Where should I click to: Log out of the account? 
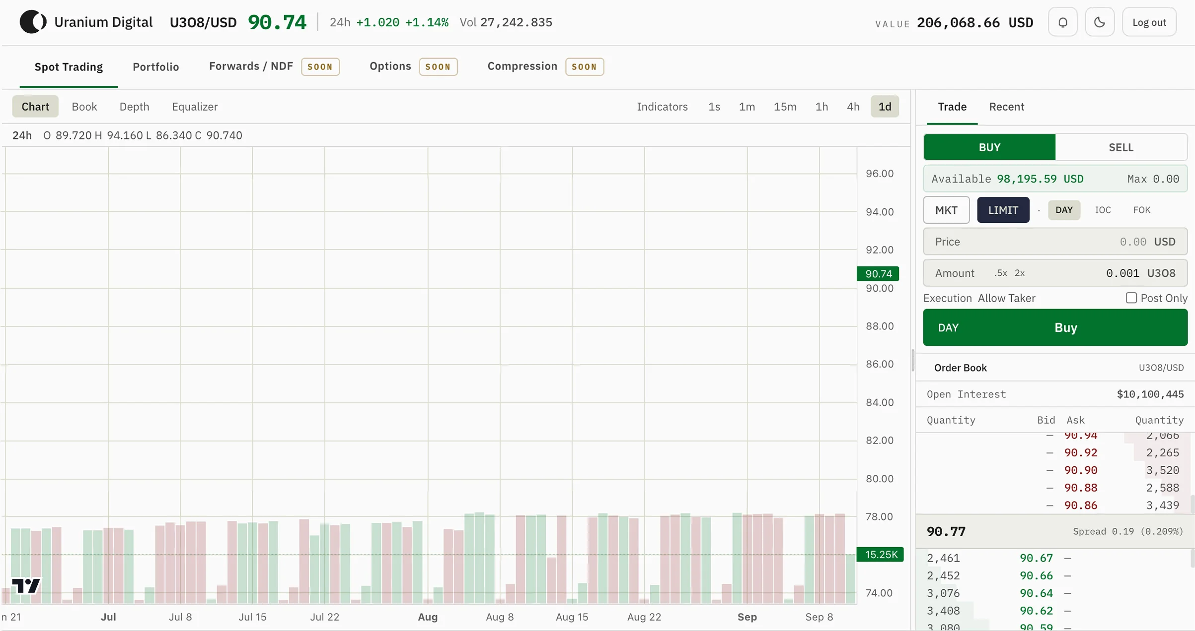click(1149, 22)
